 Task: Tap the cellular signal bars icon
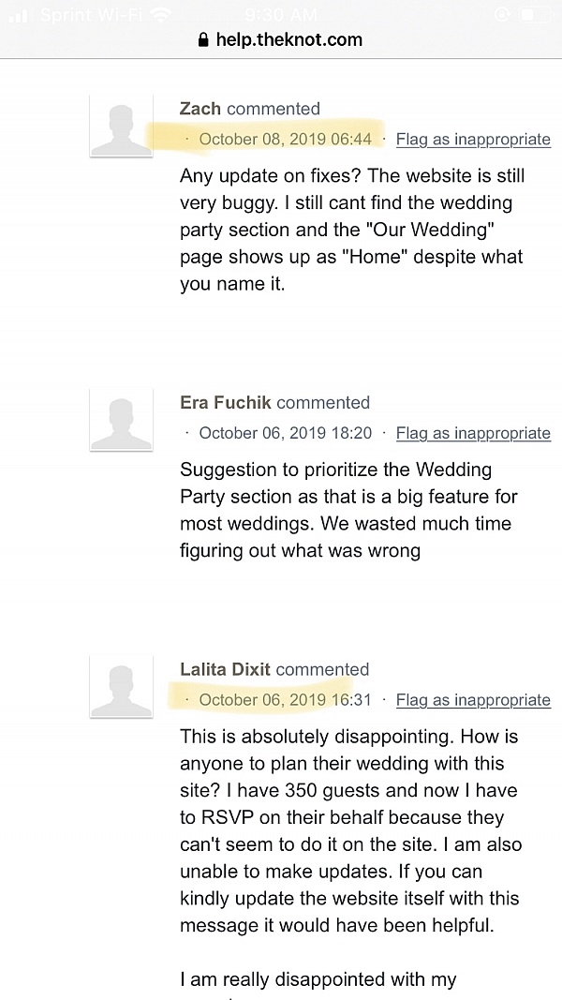tap(19, 16)
